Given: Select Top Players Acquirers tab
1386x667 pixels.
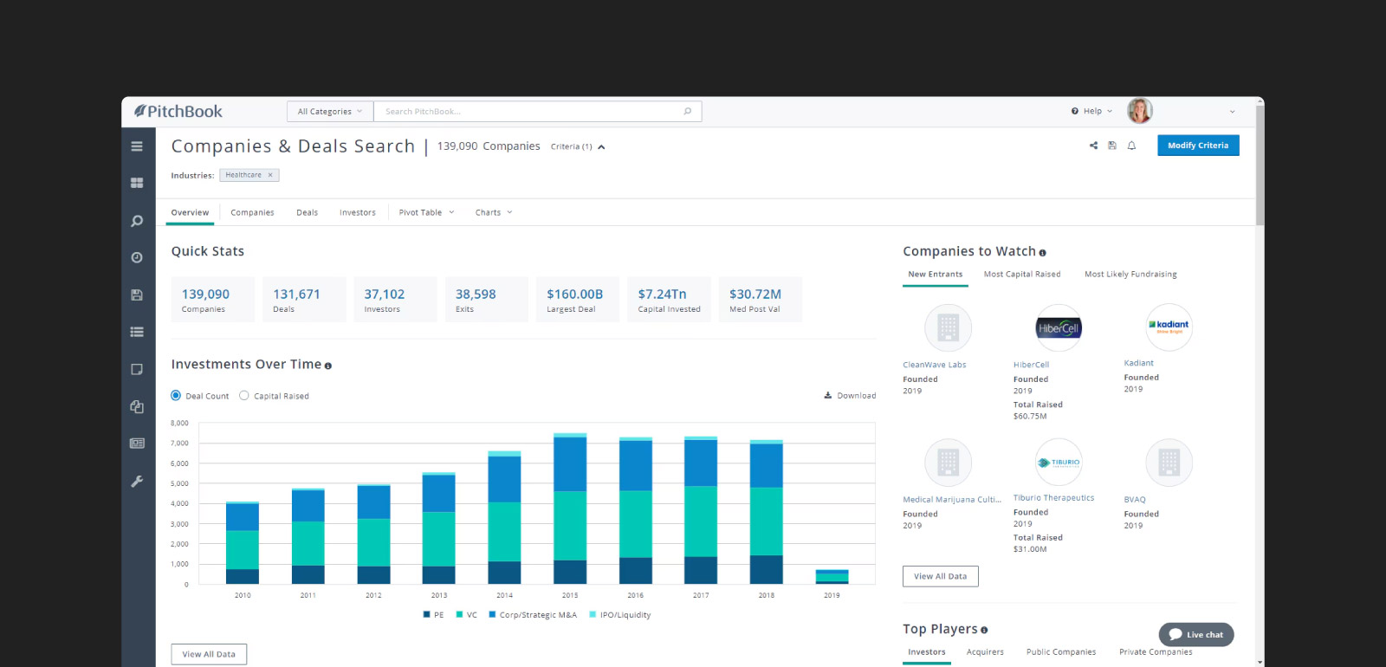Looking at the screenshot, I should click(985, 652).
